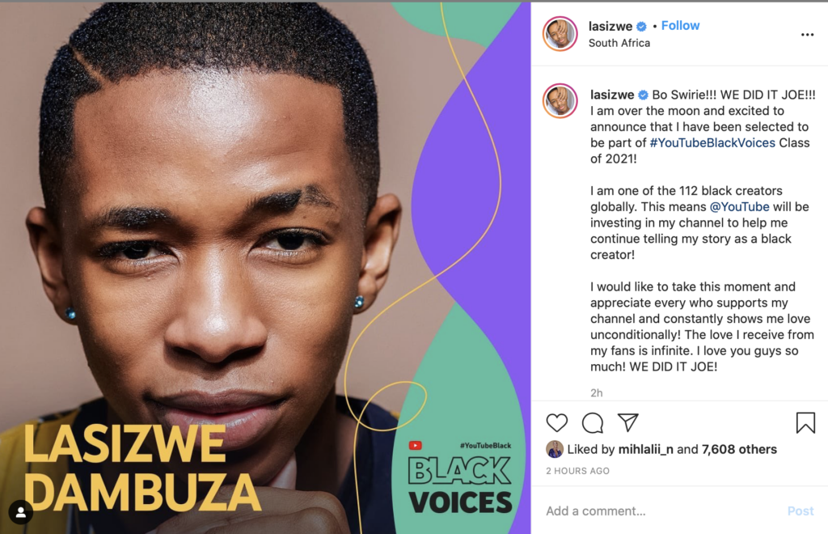Screen dimensions: 828x534
Task: View mihlalii_n profile from likes
Action: pyautogui.click(x=645, y=449)
